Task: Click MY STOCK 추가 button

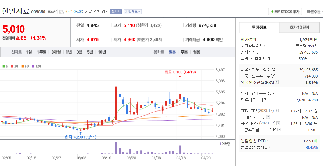Action: tap(285, 12)
